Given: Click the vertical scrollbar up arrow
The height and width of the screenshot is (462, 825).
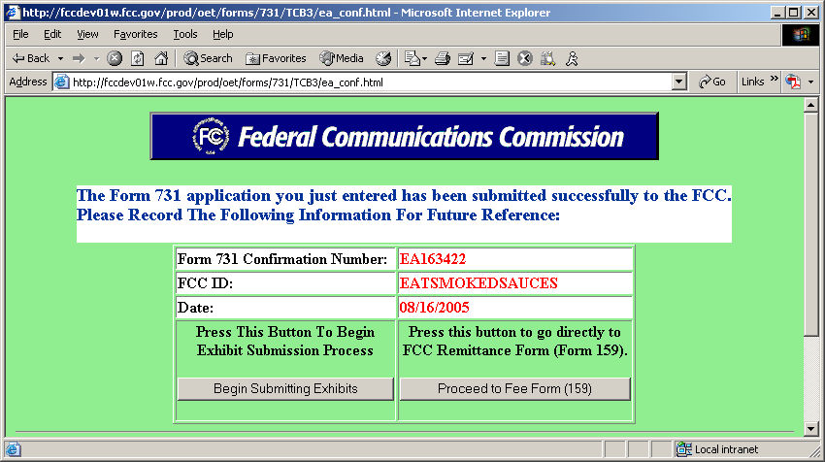Looking at the screenshot, I should point(810,105).
